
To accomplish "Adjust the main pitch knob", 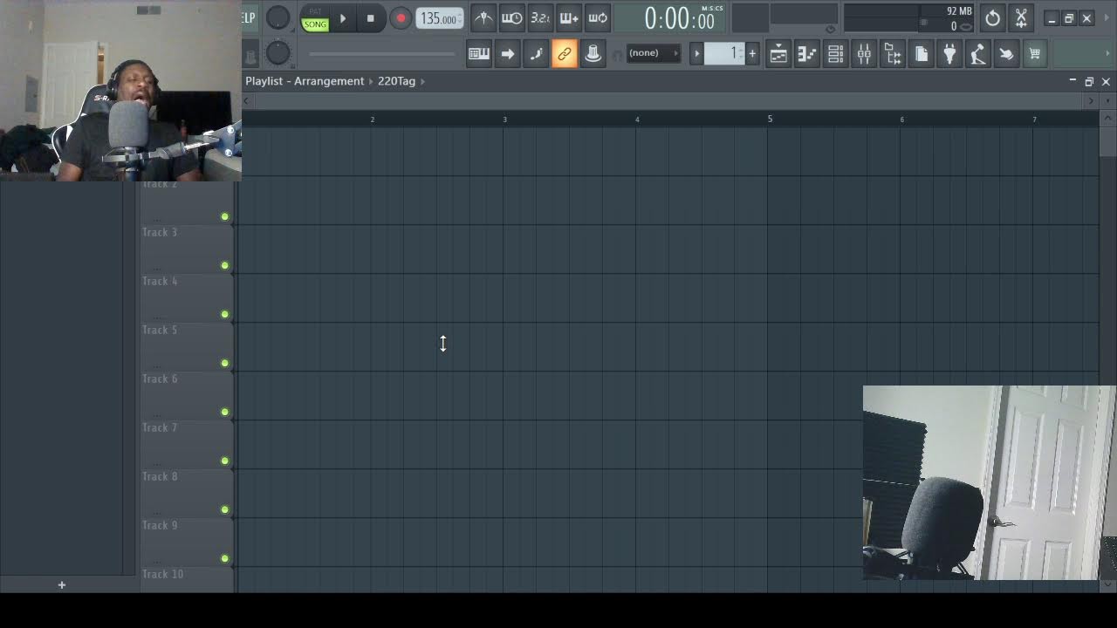I will [x=278, y=53].
